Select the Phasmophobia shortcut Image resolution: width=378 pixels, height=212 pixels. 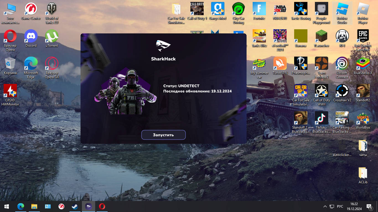tap(301, 66)
